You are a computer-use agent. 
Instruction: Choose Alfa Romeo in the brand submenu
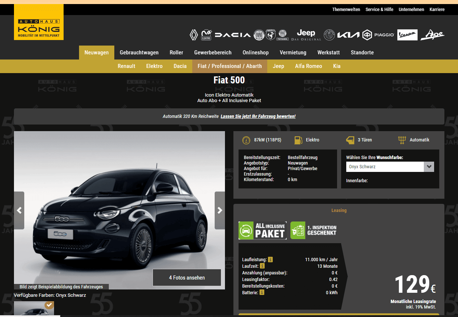308,66
